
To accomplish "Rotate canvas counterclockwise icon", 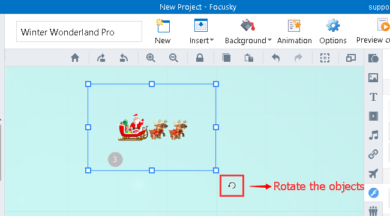I will pos(124,58).
